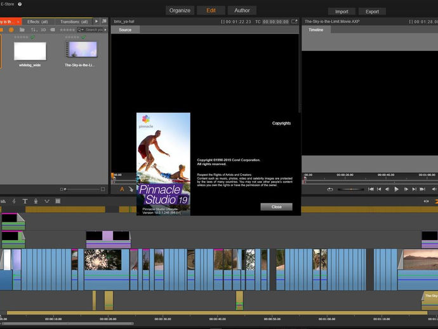The height and width of the screenshot is (329, 438).
Task: Expand the arrow right of the search field
Action: tap(105, 30)
